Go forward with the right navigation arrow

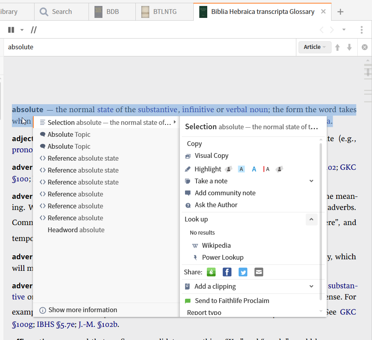pos(332,30)
